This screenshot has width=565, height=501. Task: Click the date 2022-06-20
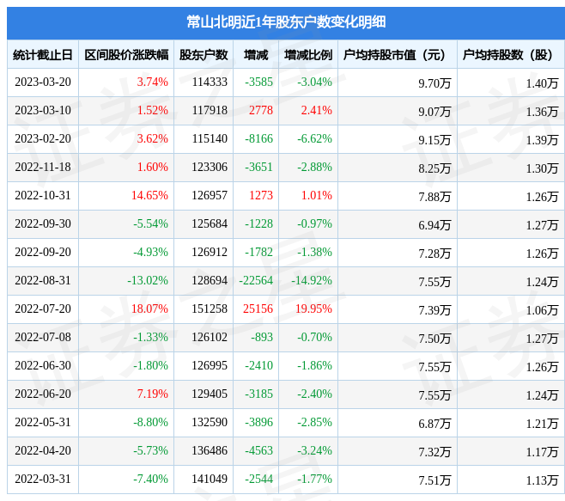tap(43, 394)
